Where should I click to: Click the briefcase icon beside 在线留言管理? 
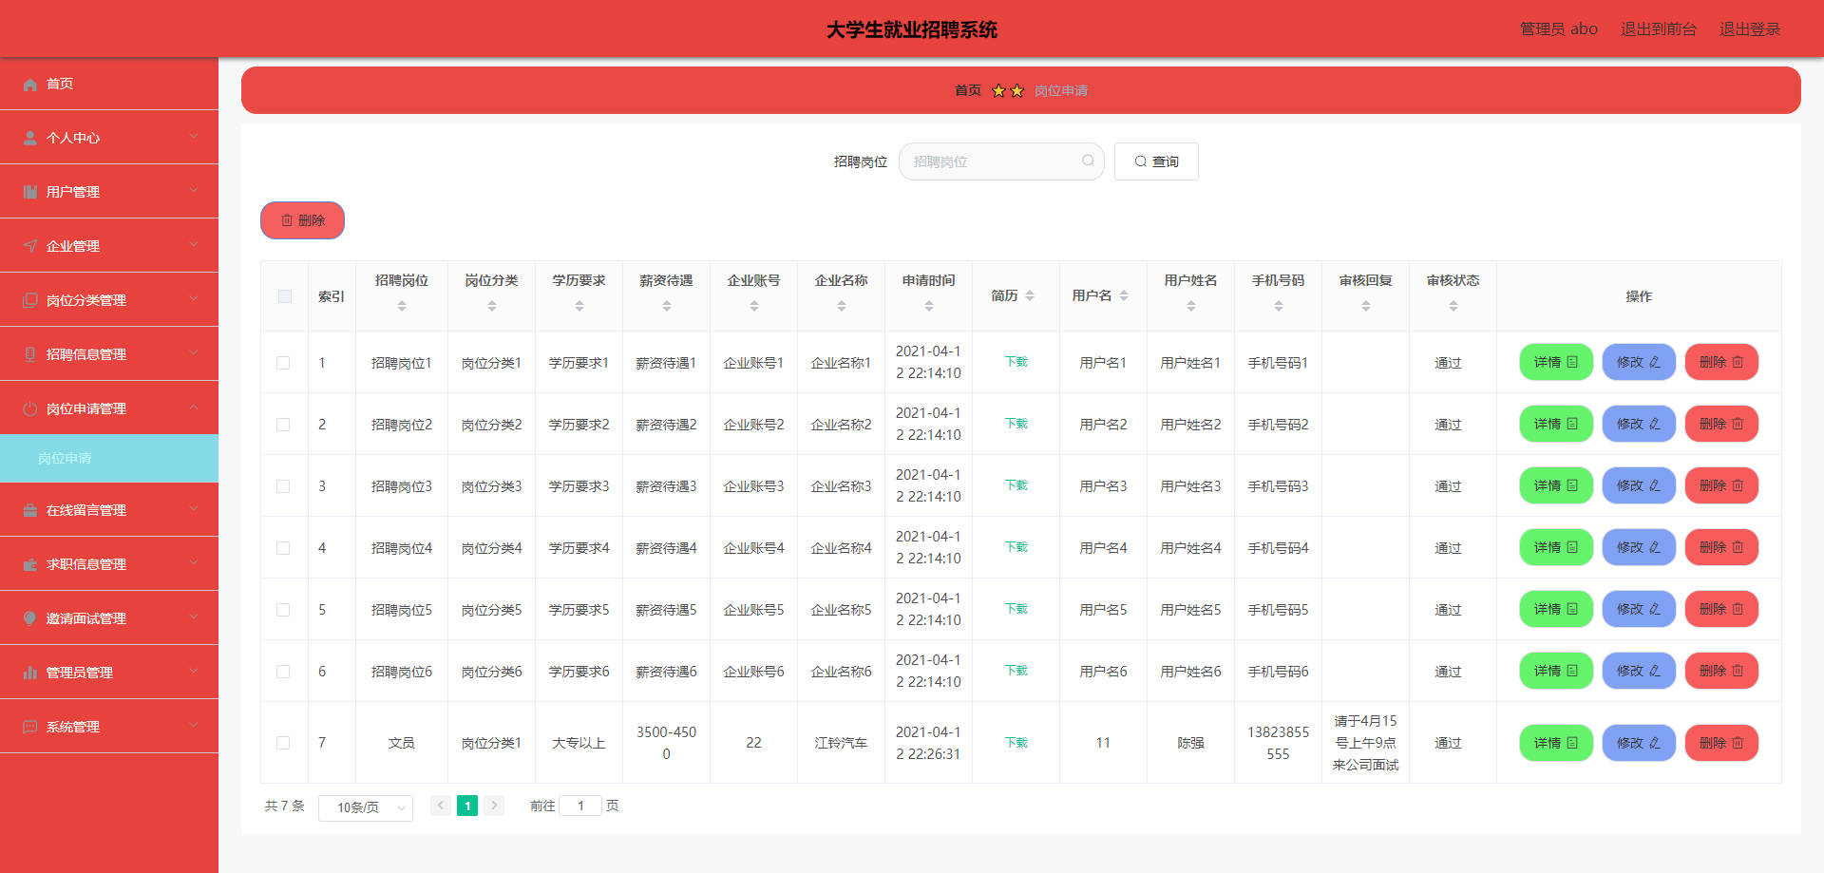[x=30, y=511]
